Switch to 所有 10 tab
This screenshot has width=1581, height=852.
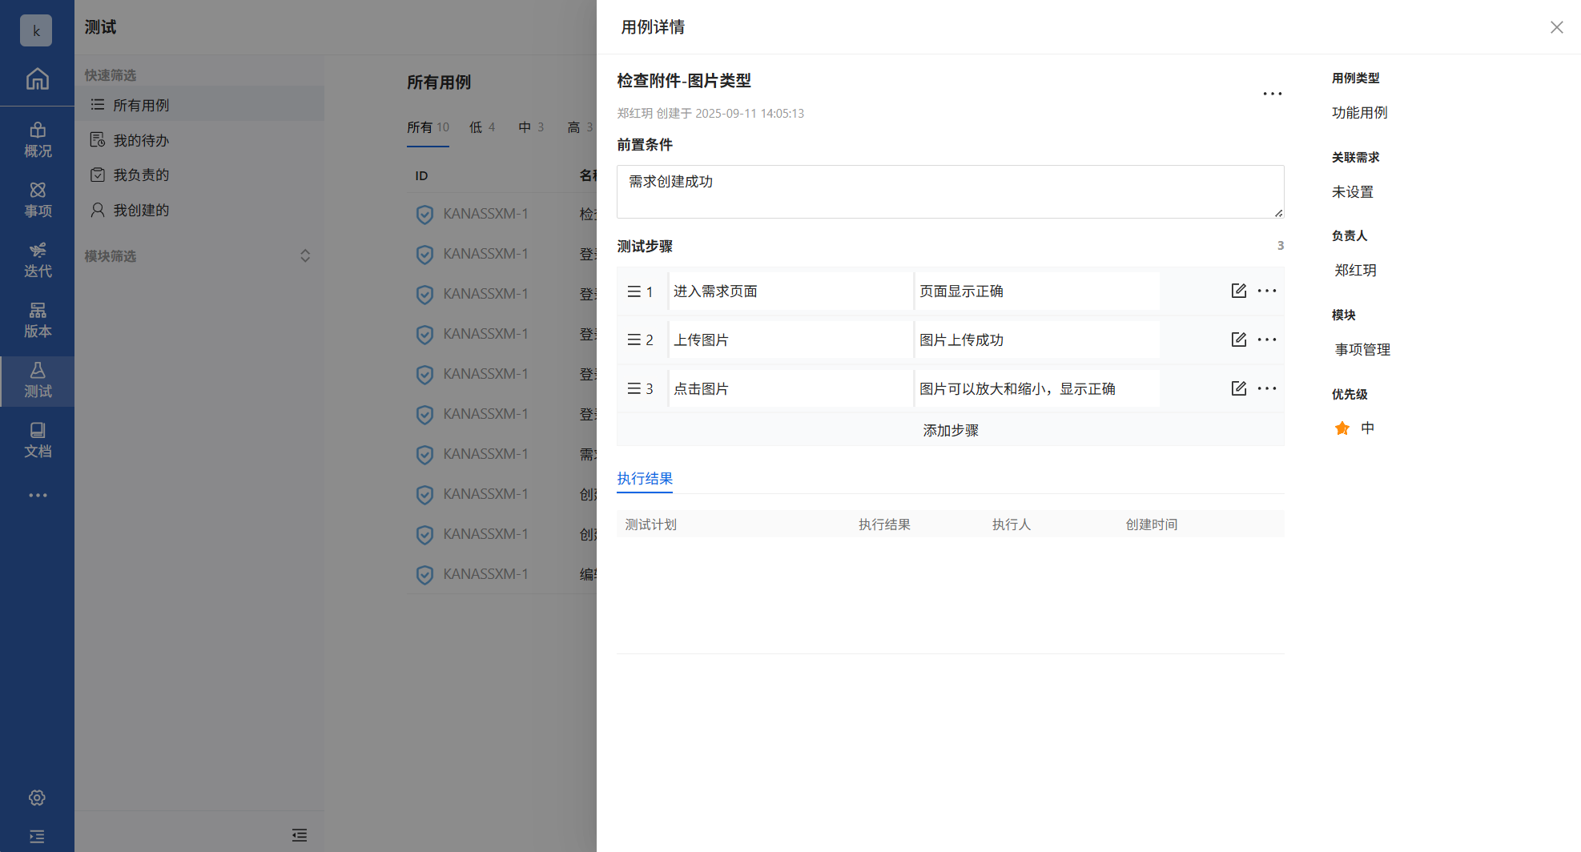(428, 127)
